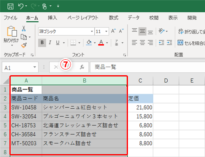
Task: Switch to the ホーム tab
Action: [32, 18]
